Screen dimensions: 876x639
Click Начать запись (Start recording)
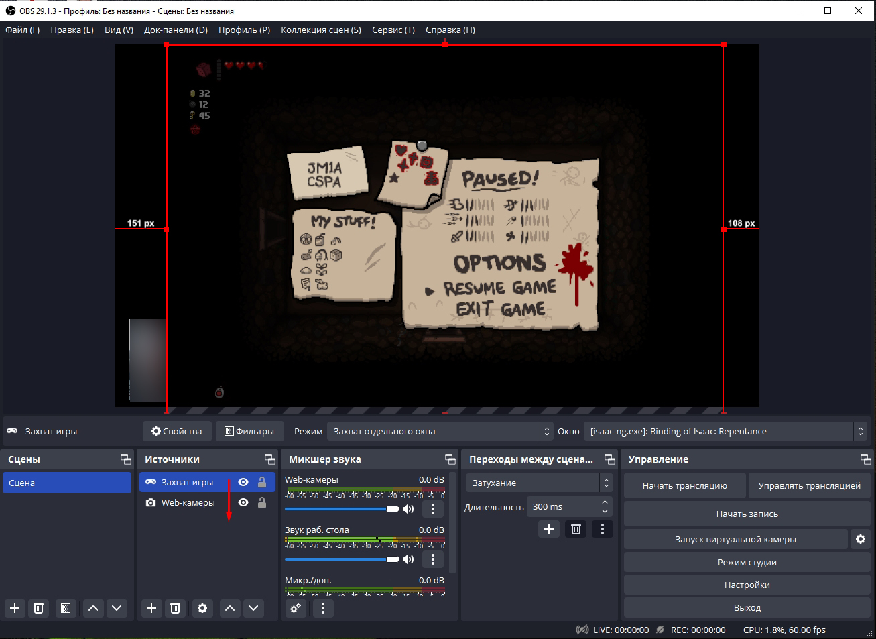(x=747, y=514)
